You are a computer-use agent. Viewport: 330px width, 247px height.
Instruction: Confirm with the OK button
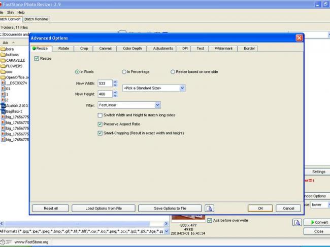[260, 208]
